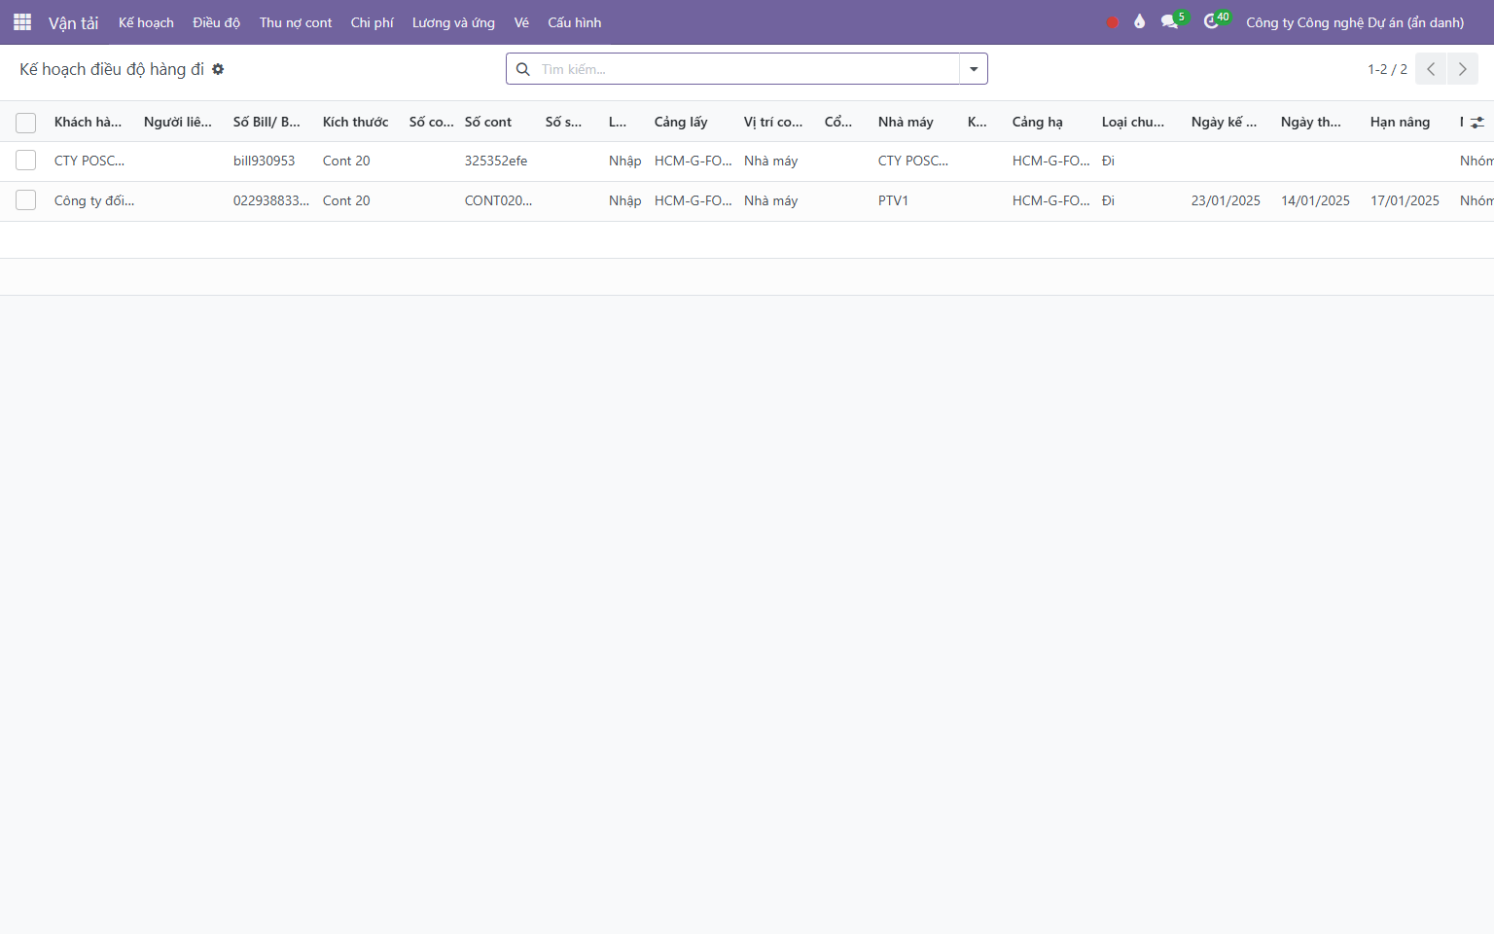Click the gear icon beside page title
The height and width of the screenshot is (934, 1494).
(x=218, y=69)
